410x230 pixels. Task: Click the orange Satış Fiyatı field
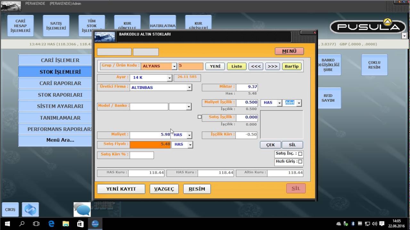pos(150,144)
